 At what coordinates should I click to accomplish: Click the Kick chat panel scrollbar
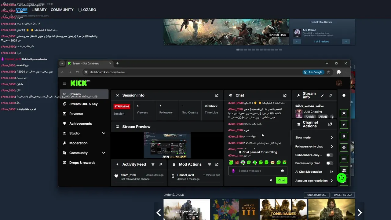click(x=291, y=138)
